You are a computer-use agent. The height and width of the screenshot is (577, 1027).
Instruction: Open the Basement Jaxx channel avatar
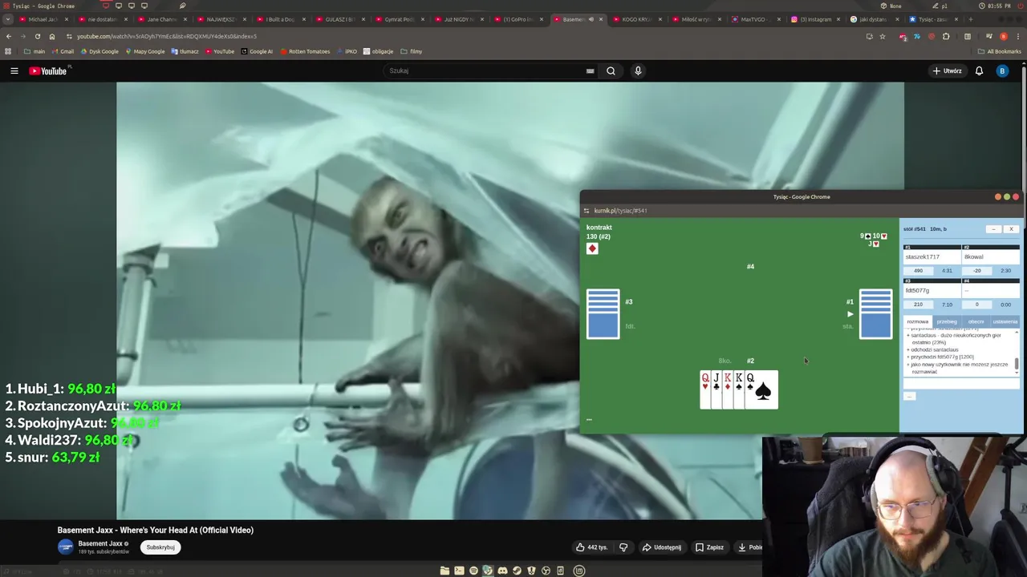pyautogui.click(x=65, y=547)
